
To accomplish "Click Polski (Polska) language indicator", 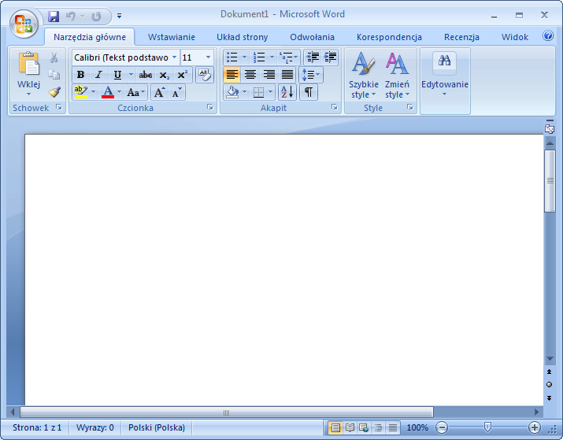I will (x=157, y=427).
